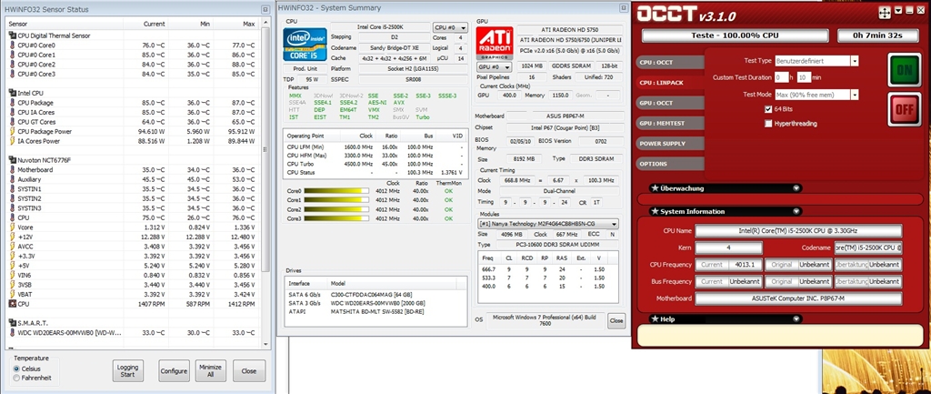Click the CPU Digital Thermal Sensor chip icon
931x394 pixels.
[13, 35]
